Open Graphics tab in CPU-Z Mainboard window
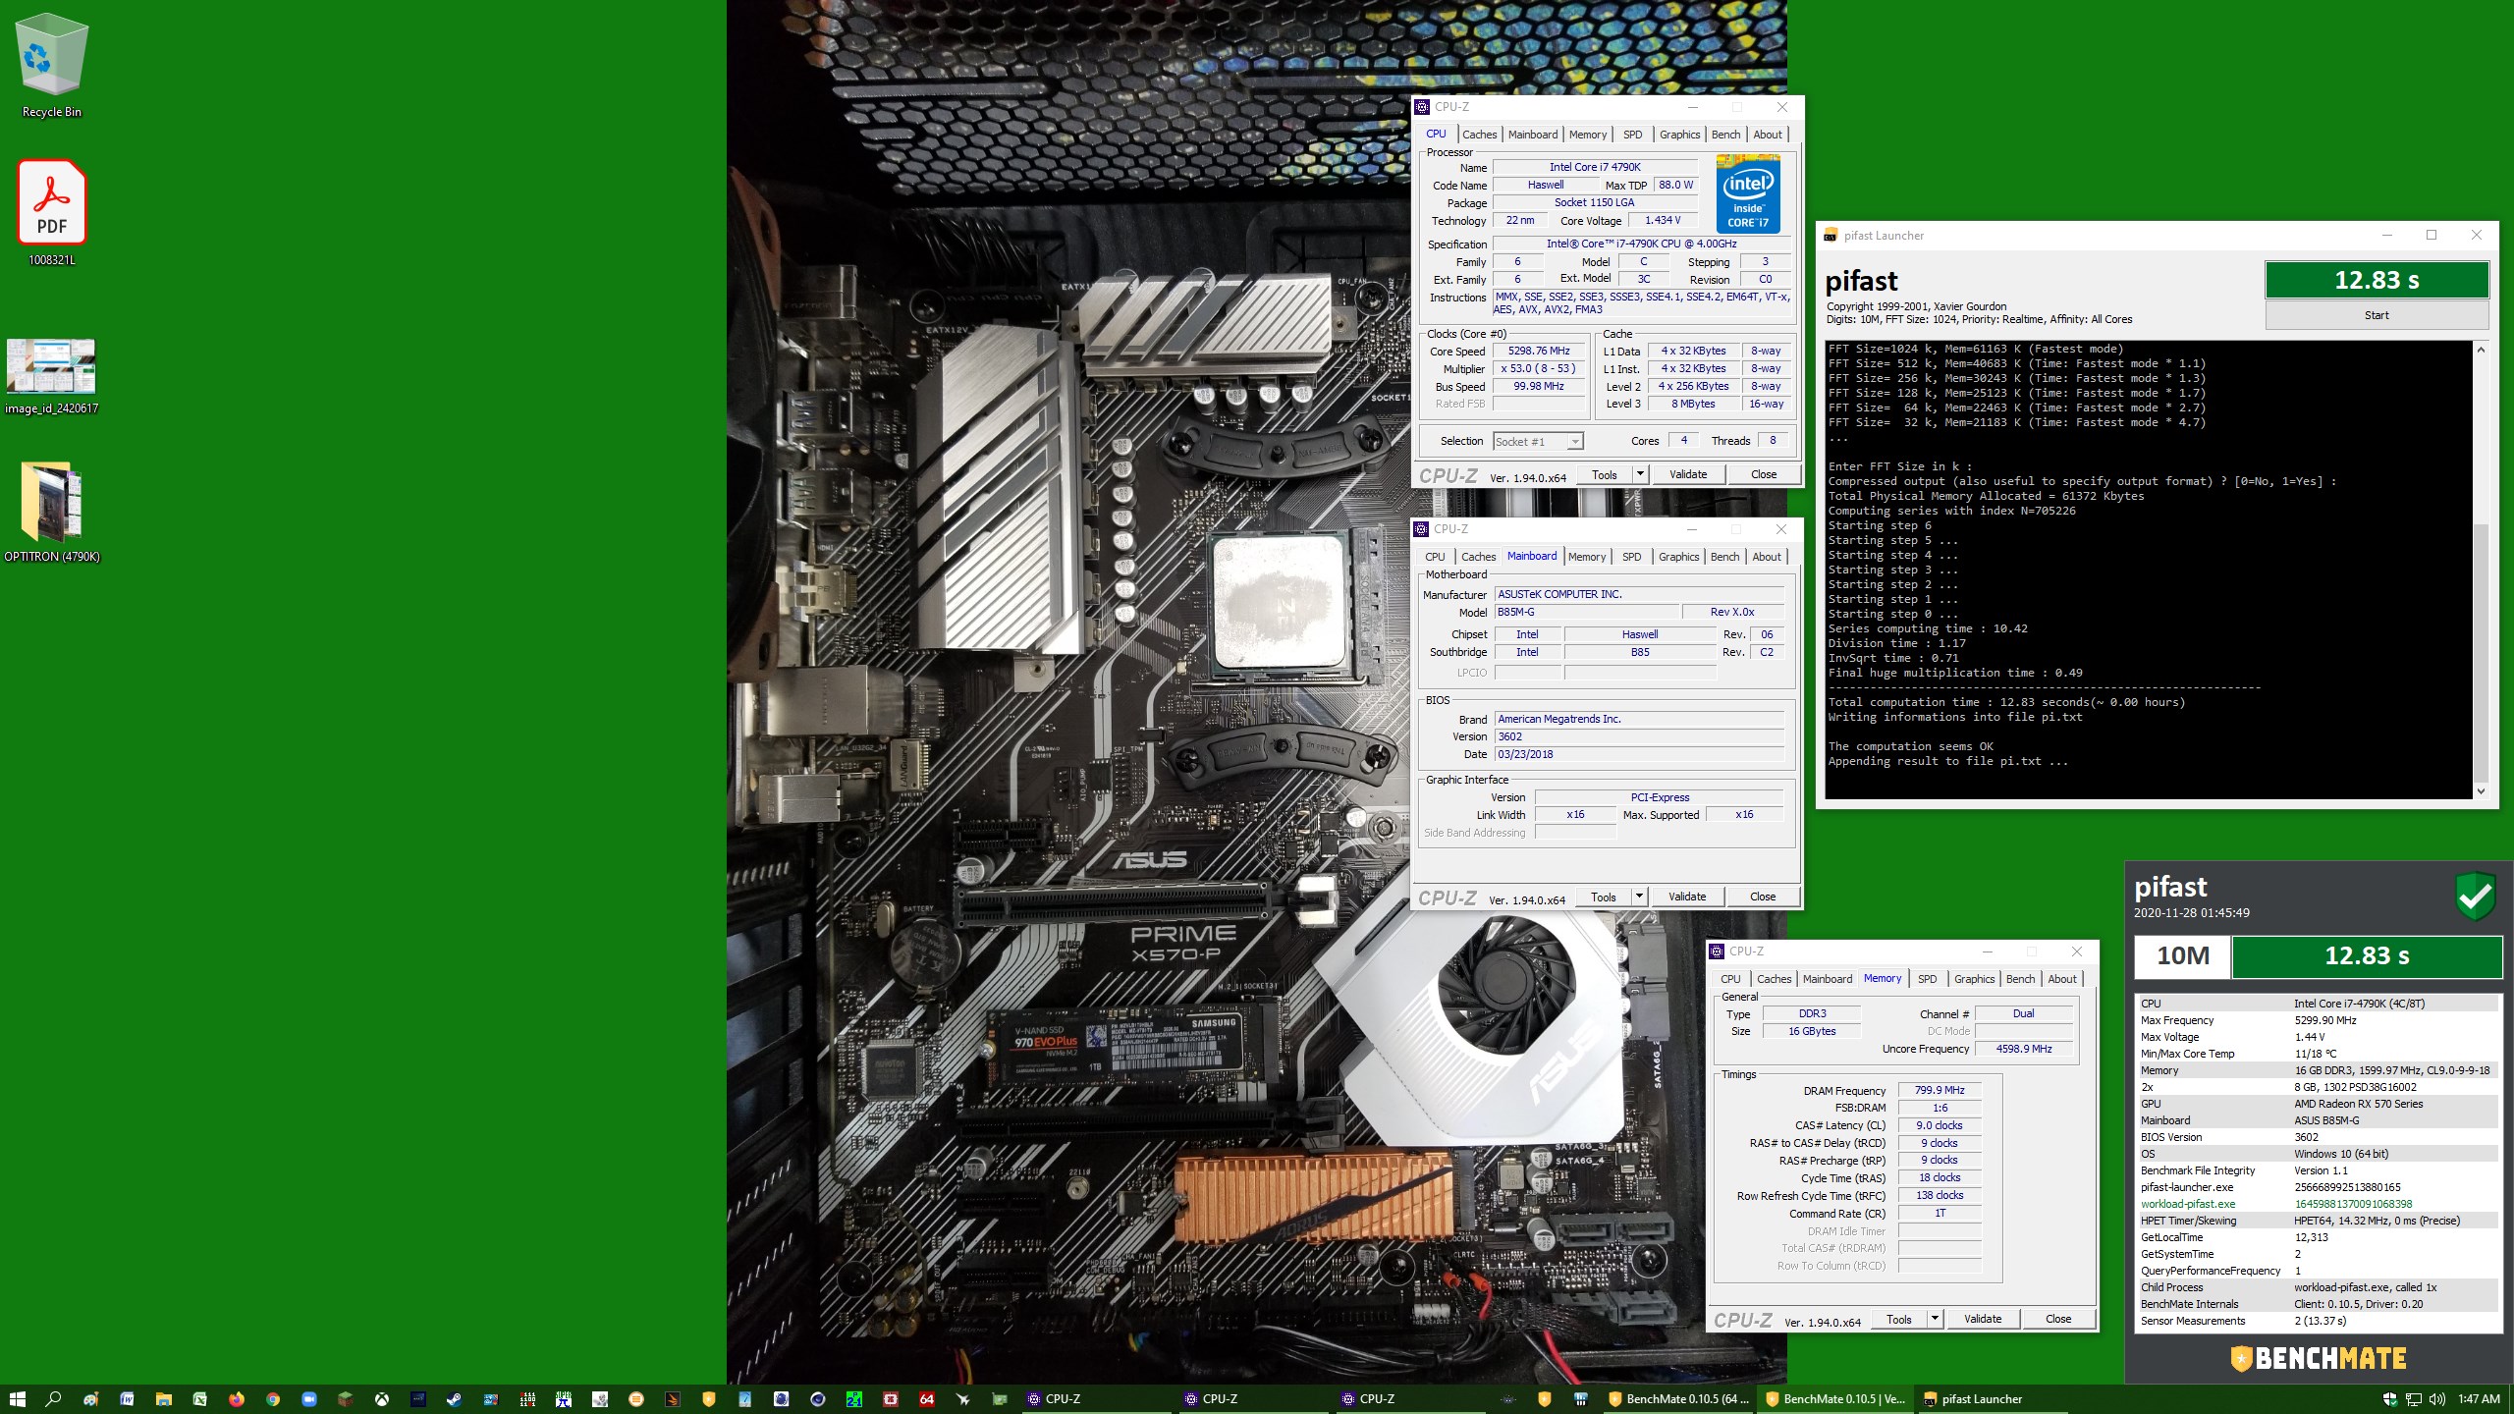This screenshot has height=1414, width=2514. 1678,557
